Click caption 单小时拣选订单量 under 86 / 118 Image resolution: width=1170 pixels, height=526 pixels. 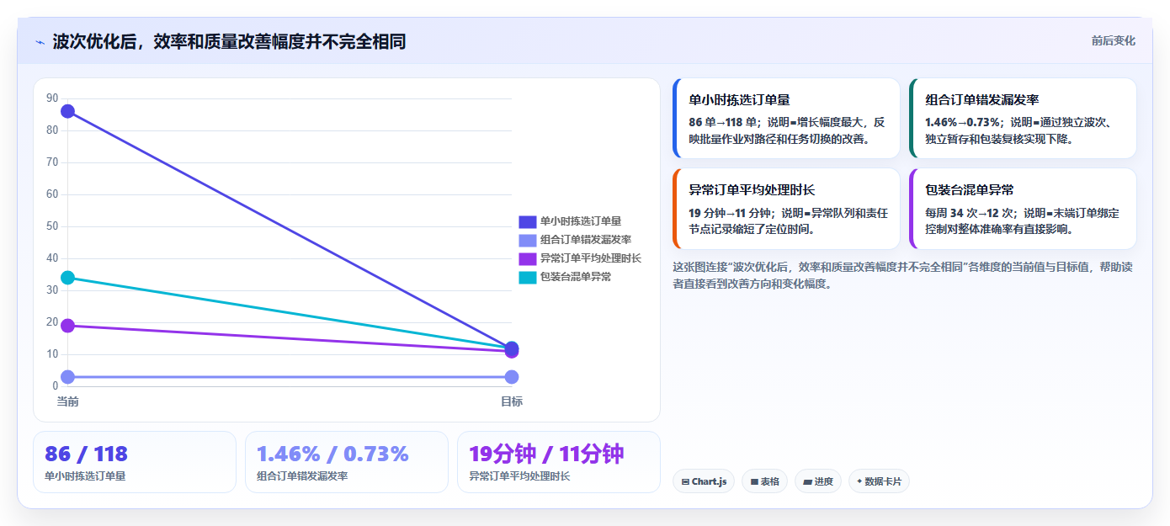point(85,476)
